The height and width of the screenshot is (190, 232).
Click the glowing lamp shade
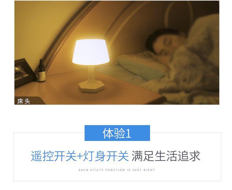point(91,52)
